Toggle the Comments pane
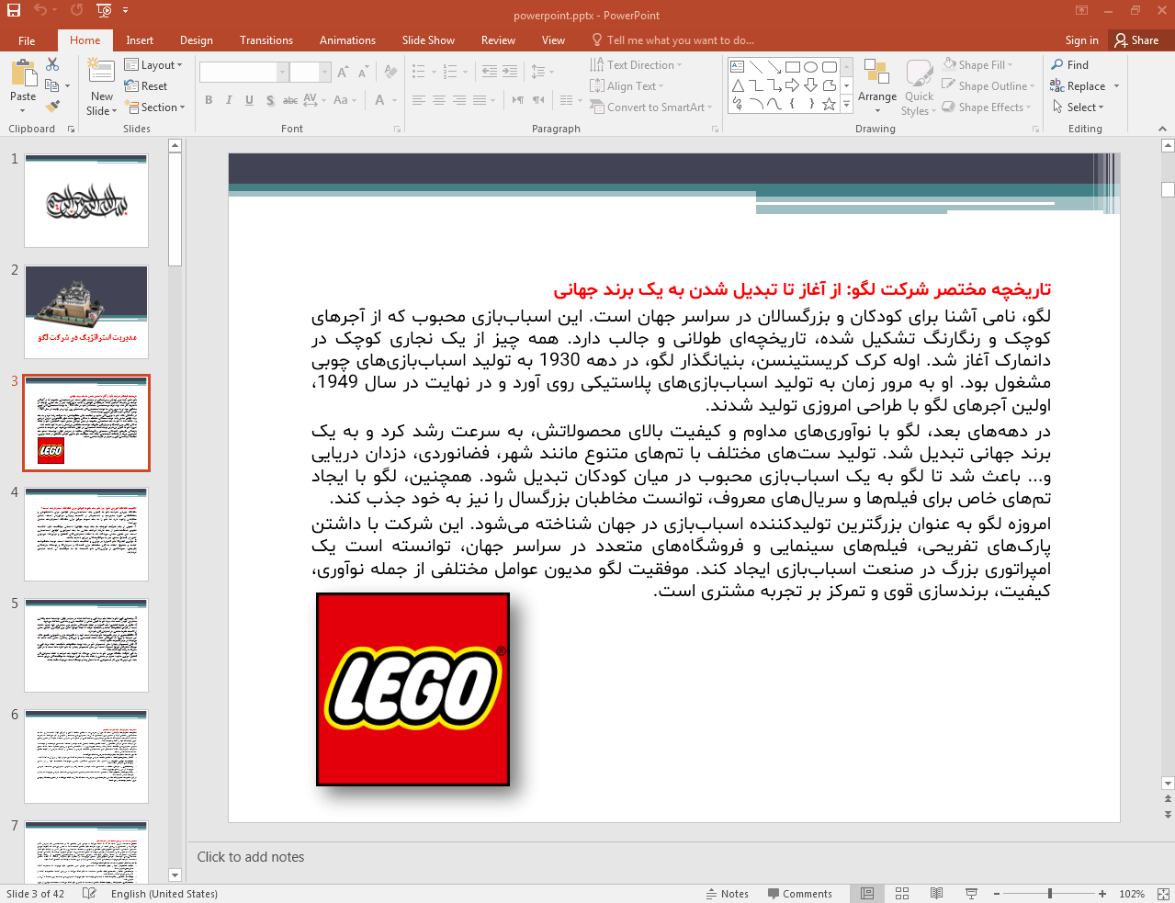The height and width of the screenshot is (903, 1175). pos(798,894)
